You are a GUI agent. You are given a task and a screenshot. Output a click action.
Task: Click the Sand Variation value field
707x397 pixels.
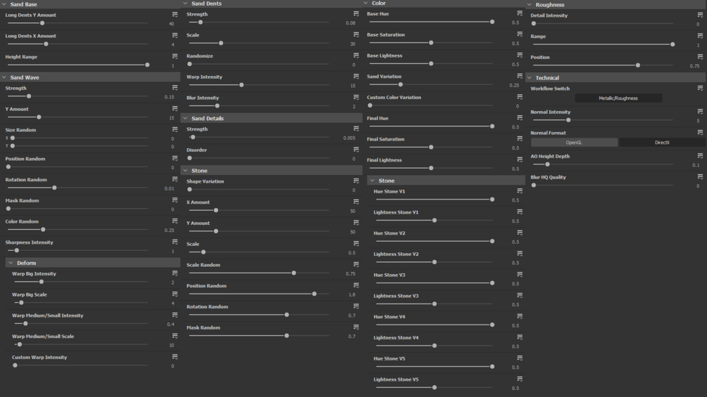point(514,86)
